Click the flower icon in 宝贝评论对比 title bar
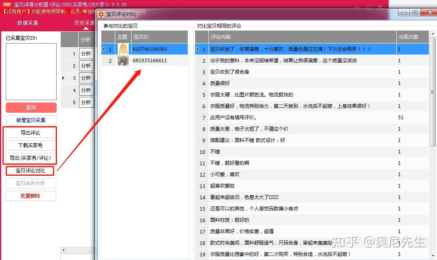437x260 pixels. (x=101, y=14)
